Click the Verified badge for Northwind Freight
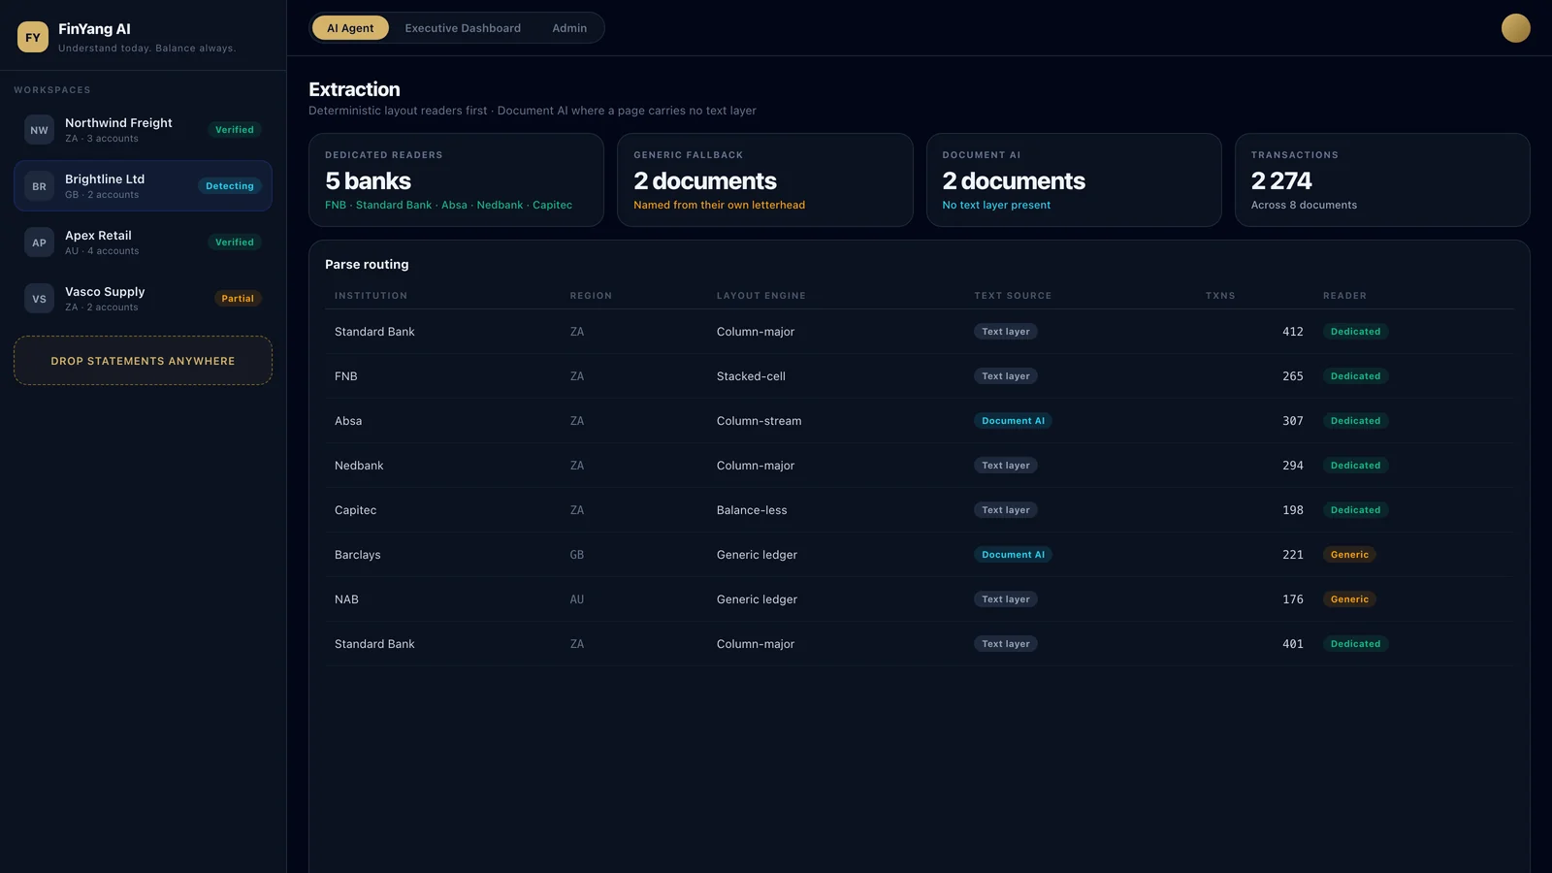 click(235, 130)
